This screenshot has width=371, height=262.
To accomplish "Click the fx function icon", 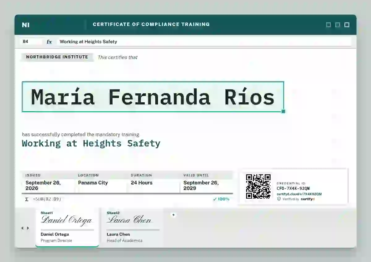I will [x=49, y=42].
